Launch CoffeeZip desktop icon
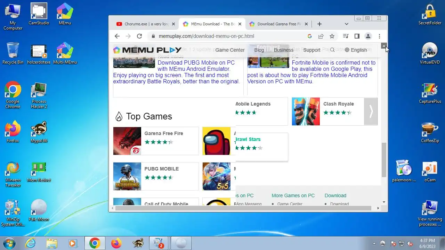 (x=430, y=132)
